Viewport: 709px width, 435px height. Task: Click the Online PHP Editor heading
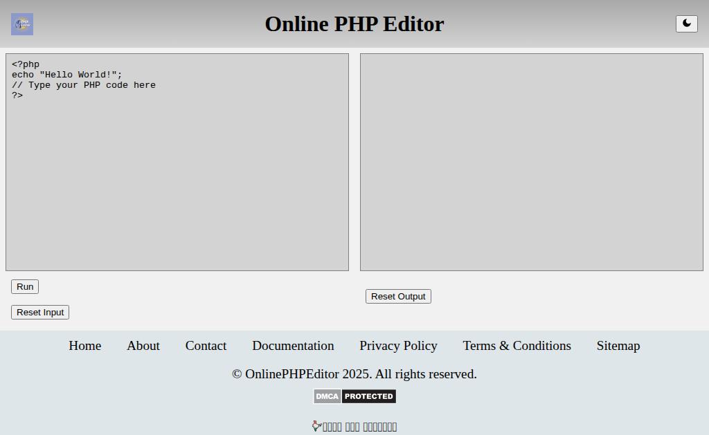354,24
